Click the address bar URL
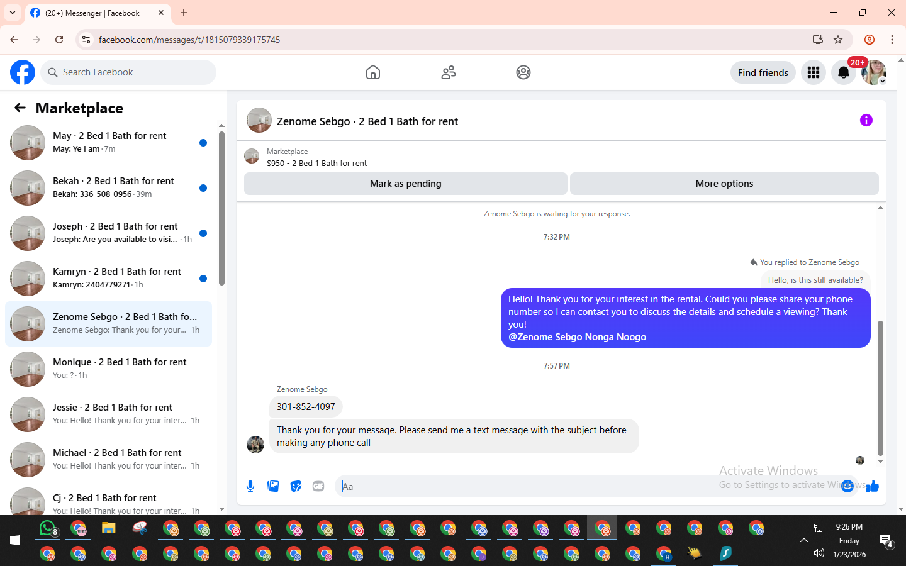The image size is (906, 566). point(189,40)
